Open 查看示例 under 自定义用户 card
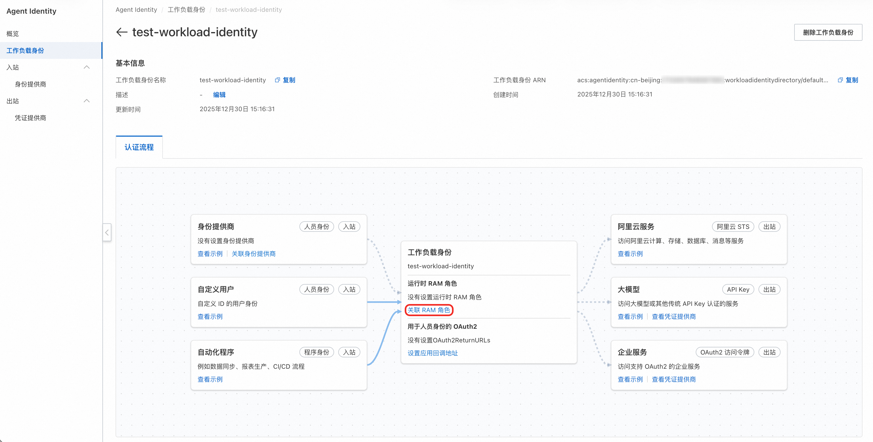 [x=210, y=316]
